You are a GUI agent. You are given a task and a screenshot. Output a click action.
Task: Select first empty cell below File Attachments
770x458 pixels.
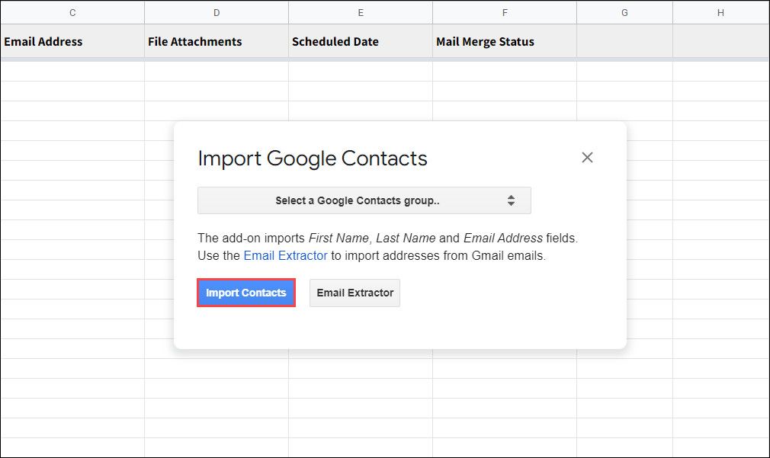217,72
